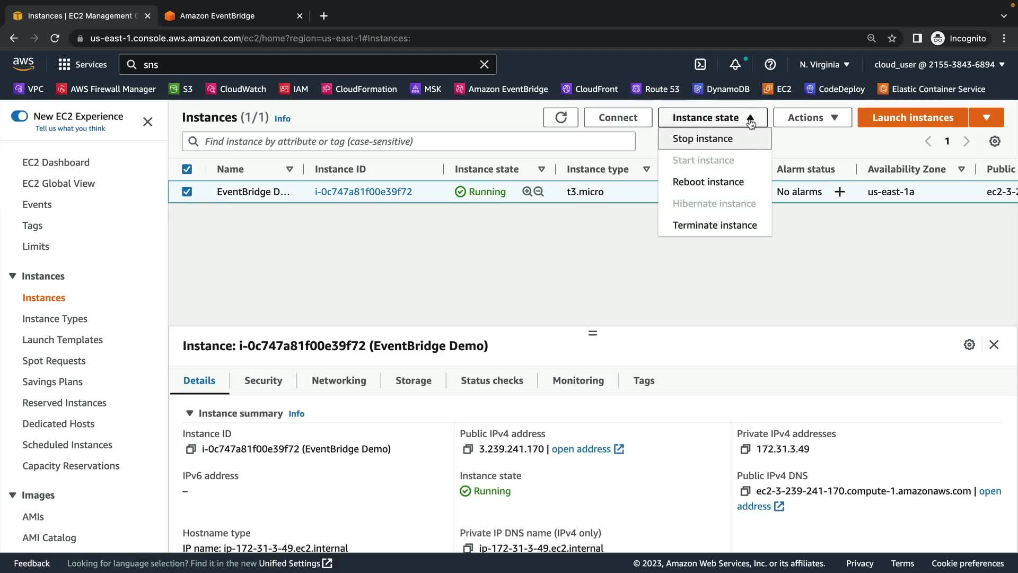Image resolution: width=1018 pixels, height=573 pixels.
Task: Click plus icon to add alarm
Action: 839,192
